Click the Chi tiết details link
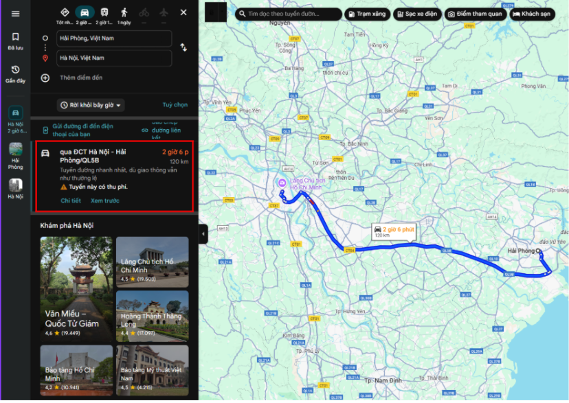 pos(71,200)
